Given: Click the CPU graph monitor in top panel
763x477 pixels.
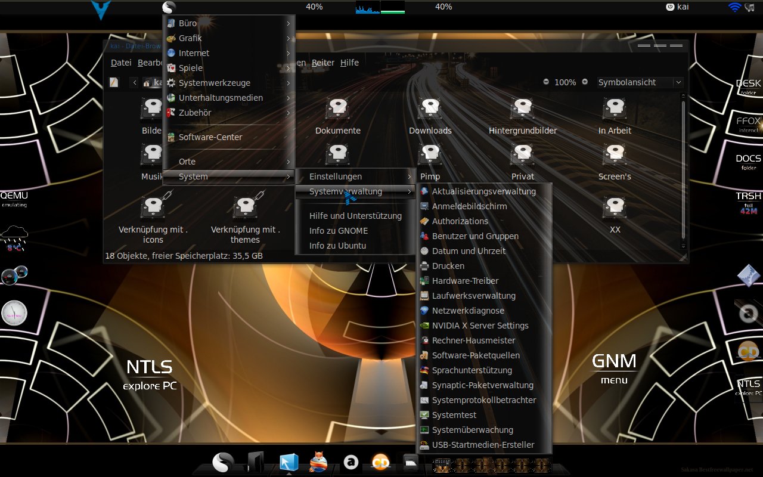Looking at the screenshot, I should point(368,7).
